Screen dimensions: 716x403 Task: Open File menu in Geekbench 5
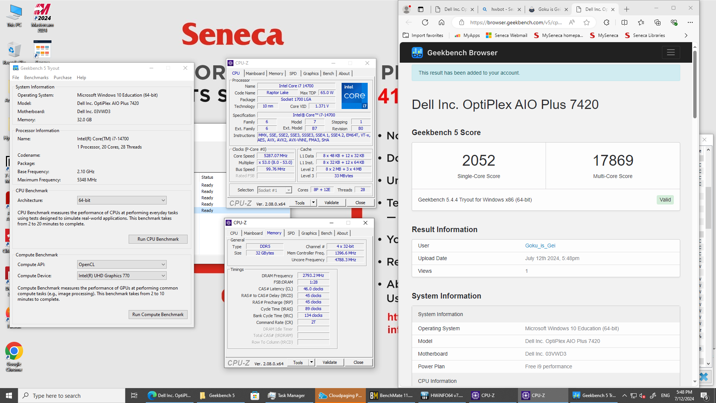pyautogui.click(x=16, y=78)
